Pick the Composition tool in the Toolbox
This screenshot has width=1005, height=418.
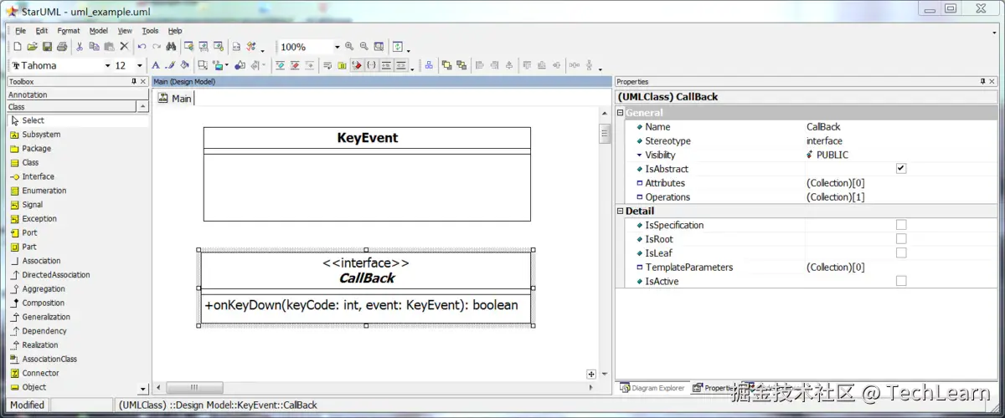pos(43,303)
